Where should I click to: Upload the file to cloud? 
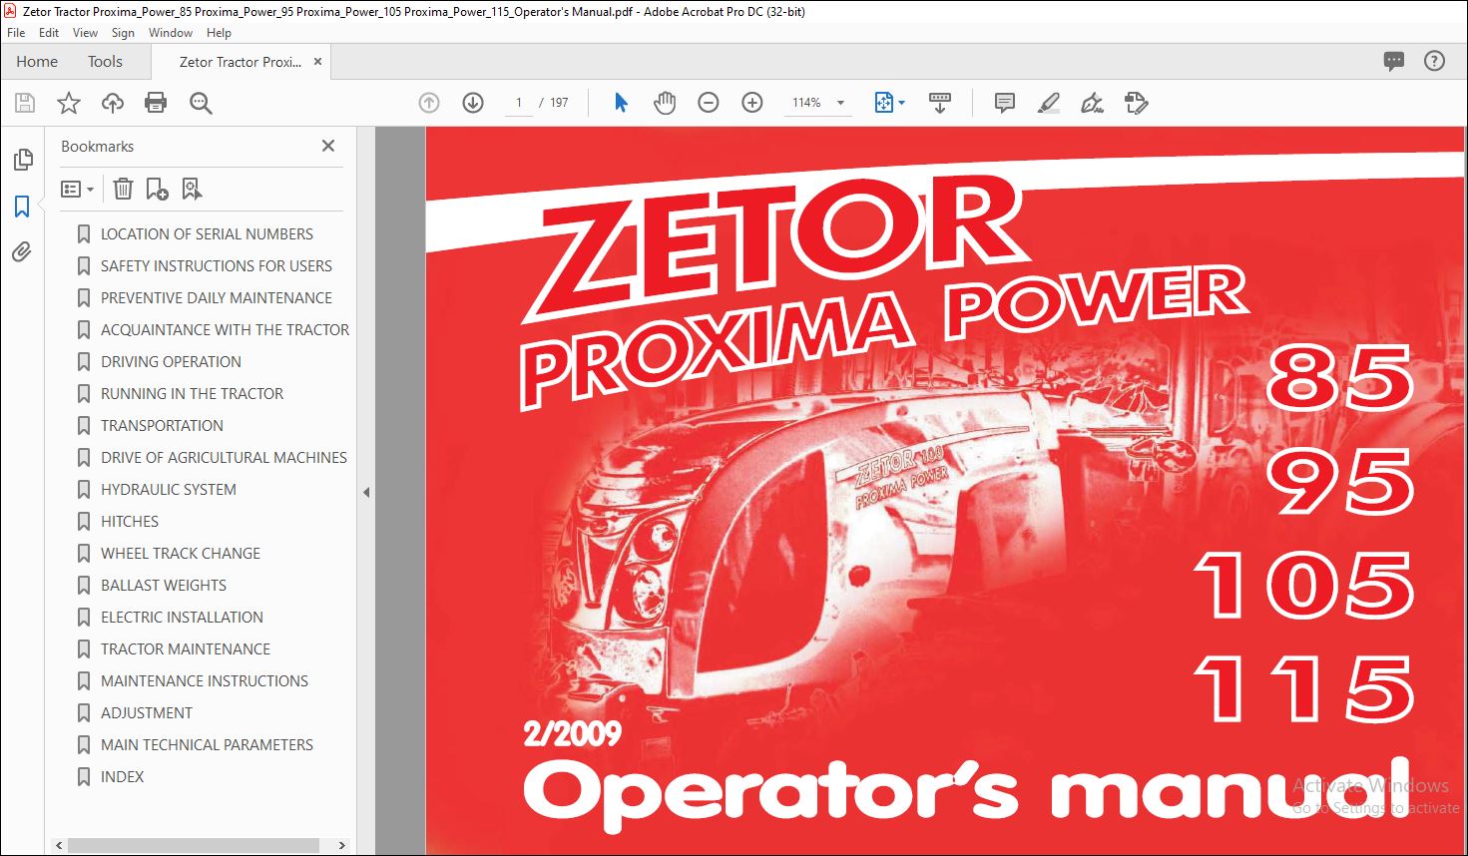[x=113, y=103]
